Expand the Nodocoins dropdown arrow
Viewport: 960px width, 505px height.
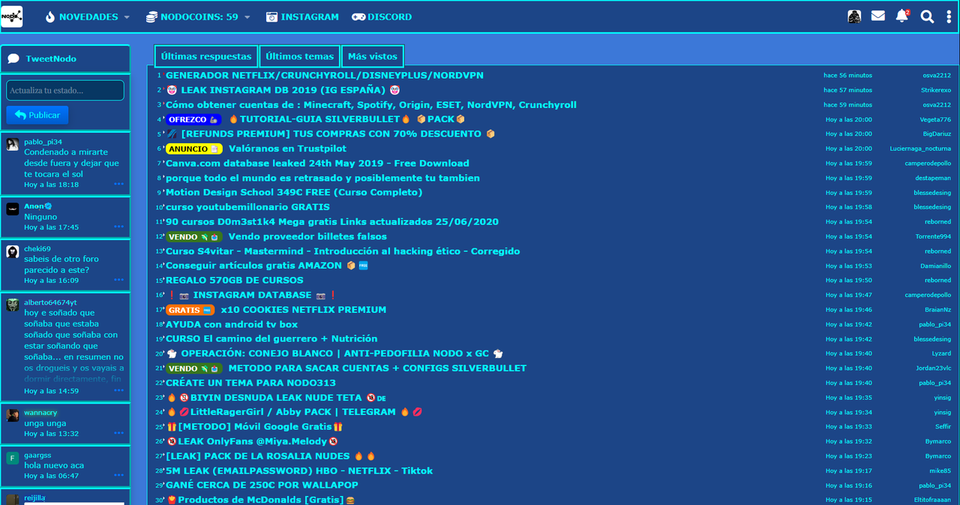[247, 17]
